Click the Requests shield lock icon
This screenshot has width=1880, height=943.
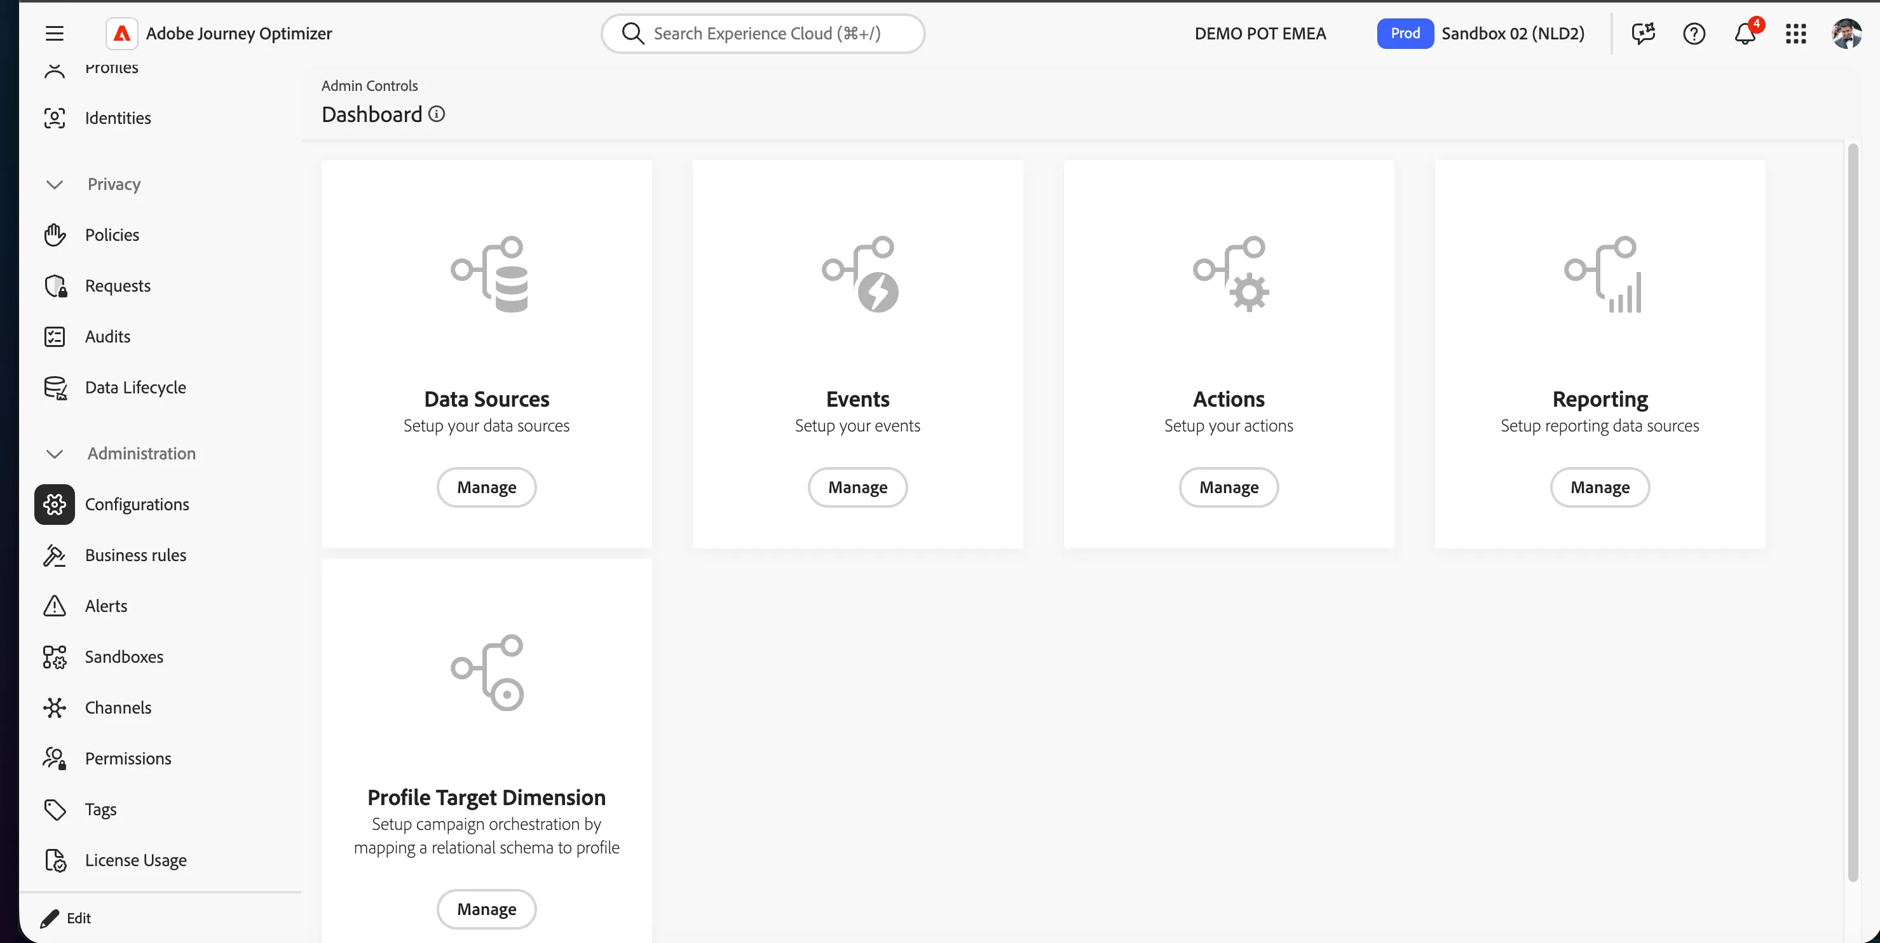click(55, 286)
